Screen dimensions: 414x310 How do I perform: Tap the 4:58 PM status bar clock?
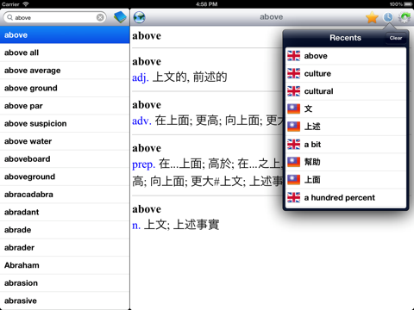[x=207, y=4]
